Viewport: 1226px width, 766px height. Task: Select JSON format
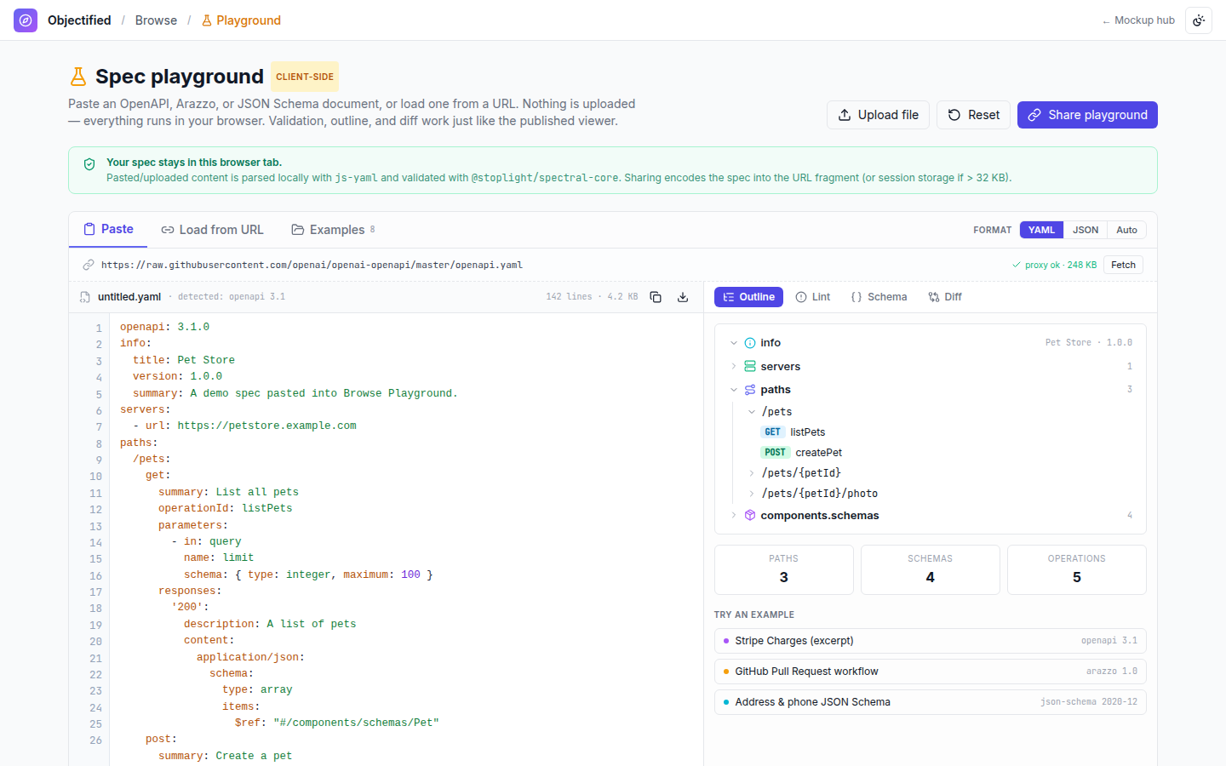click(x=1086, y=230)
